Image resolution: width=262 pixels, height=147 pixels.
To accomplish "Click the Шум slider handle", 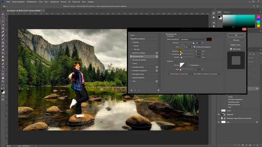I will tap(181, 70).
